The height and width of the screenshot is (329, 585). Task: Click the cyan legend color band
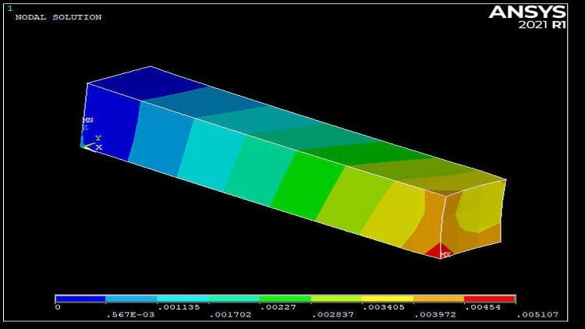[183, 299]
